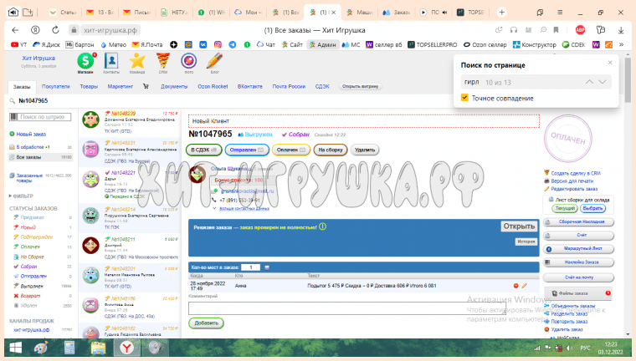Click the Файлы заказа button
The image size is (636, 361).
[578, 293]
